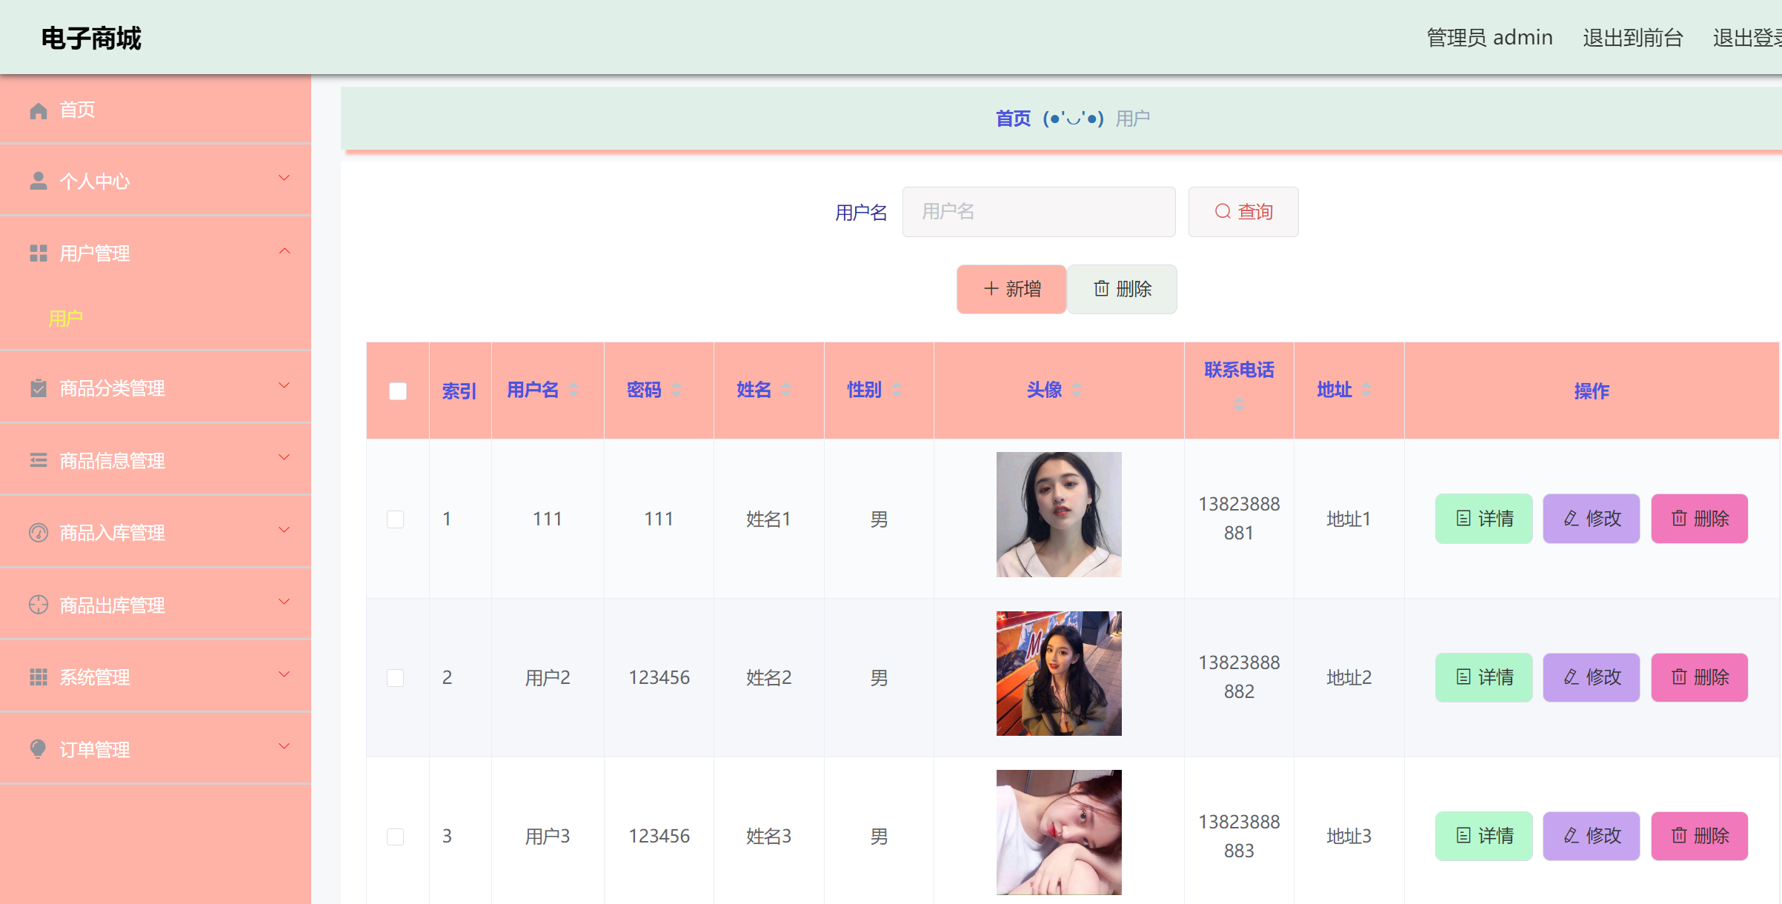Click the 商品信息管理 list icon
Viewport: 1782px width, 904px height.
[x=39, y=459]
